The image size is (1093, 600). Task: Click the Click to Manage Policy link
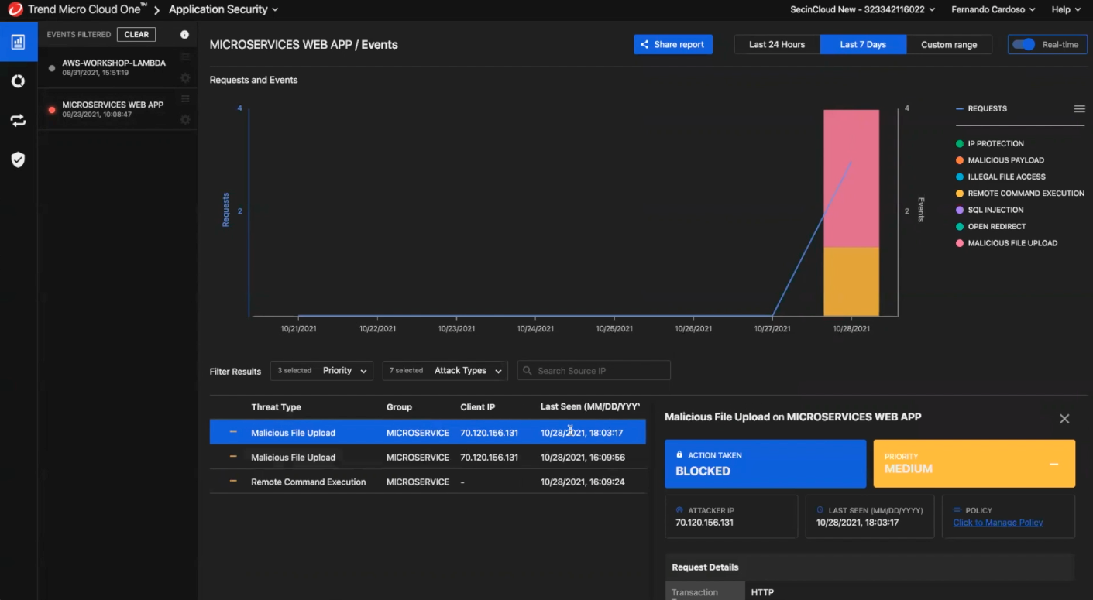pos(998,523)
